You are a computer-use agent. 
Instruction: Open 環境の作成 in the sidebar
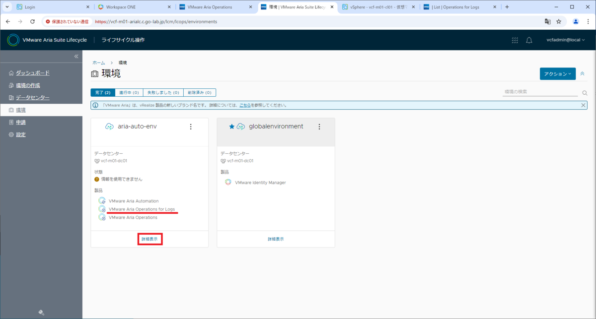(x=28, y=85)
